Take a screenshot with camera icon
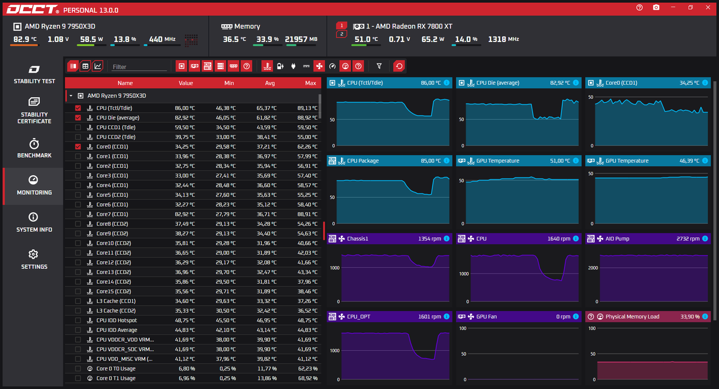 (656, 8)
